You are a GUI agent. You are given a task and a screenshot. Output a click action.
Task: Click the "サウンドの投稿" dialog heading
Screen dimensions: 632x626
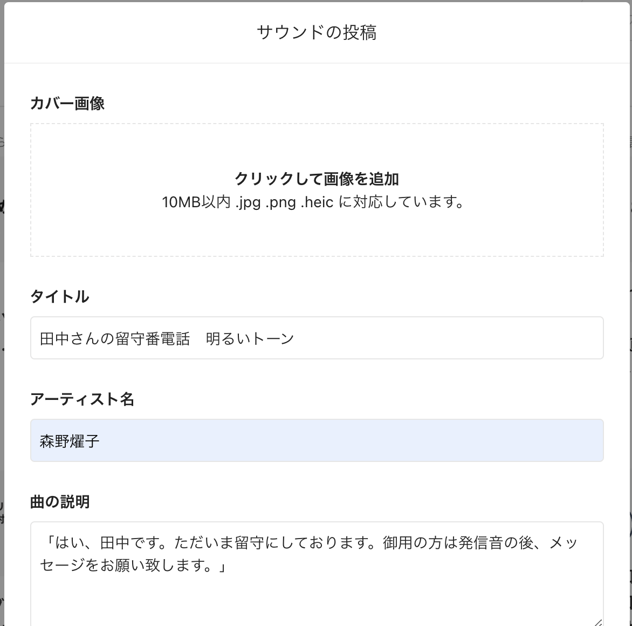click(x=317, y=32)
